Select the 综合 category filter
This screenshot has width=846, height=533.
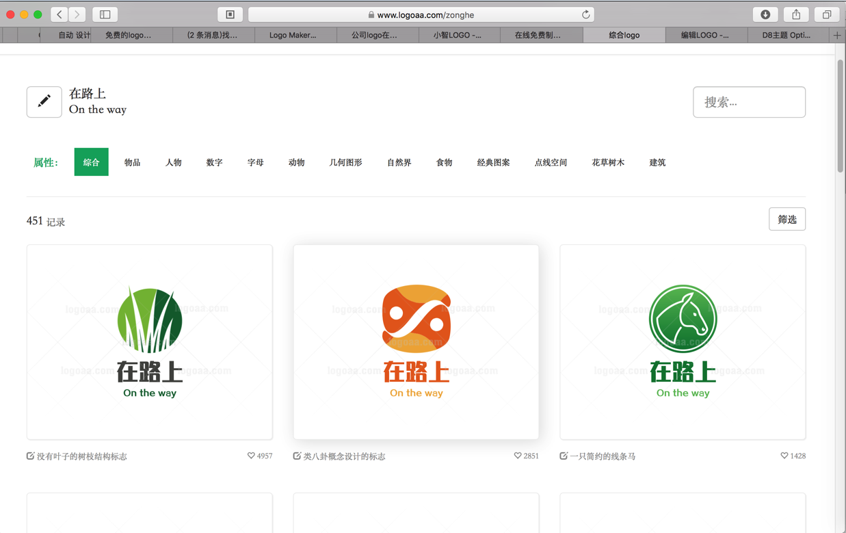92,162
